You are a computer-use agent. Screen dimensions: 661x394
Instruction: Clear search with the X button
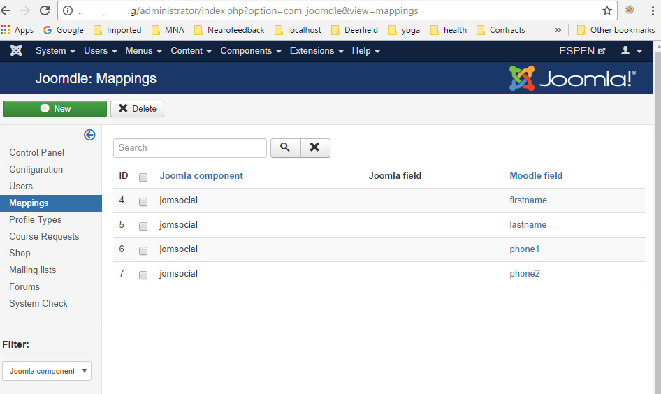315,147
